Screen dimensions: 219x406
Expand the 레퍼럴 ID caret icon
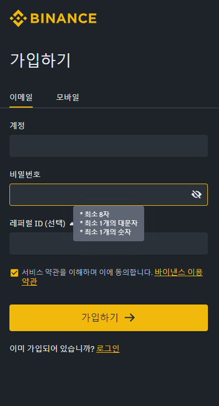coord(72,224)
